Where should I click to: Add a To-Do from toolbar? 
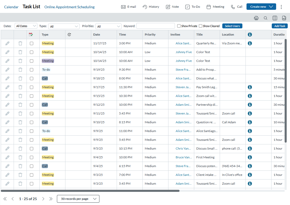193,7
